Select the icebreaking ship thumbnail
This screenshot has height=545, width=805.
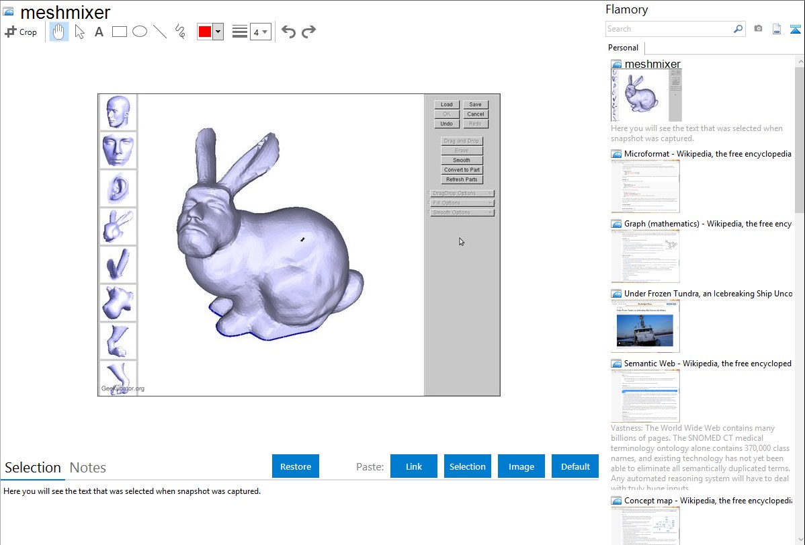point(645,326)
